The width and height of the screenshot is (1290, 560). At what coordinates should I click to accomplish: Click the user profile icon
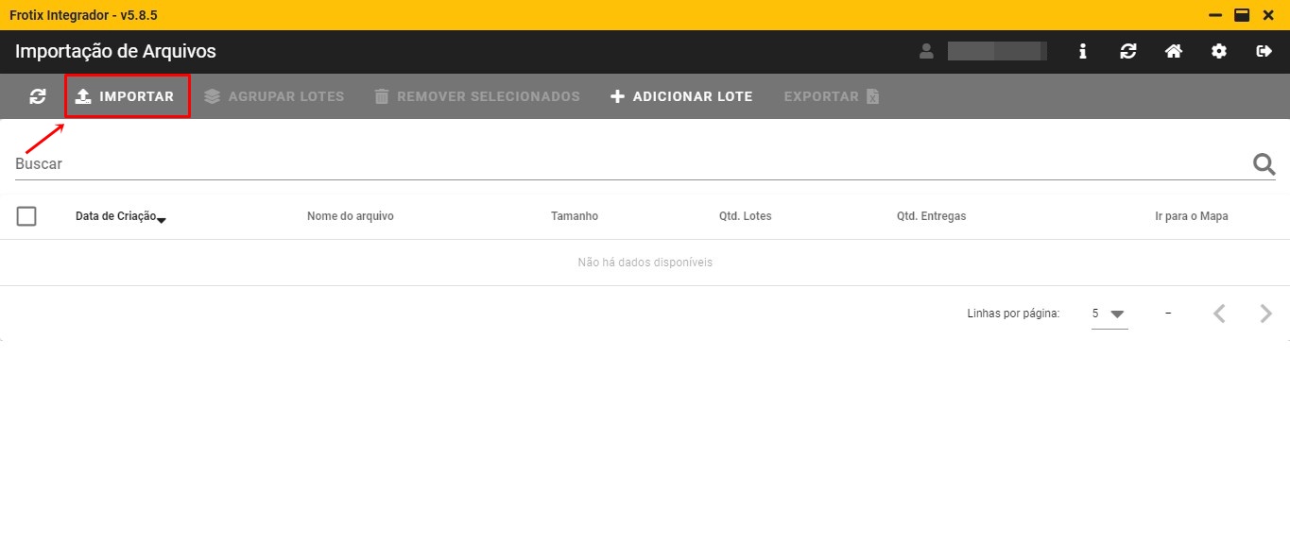[926, 51]
